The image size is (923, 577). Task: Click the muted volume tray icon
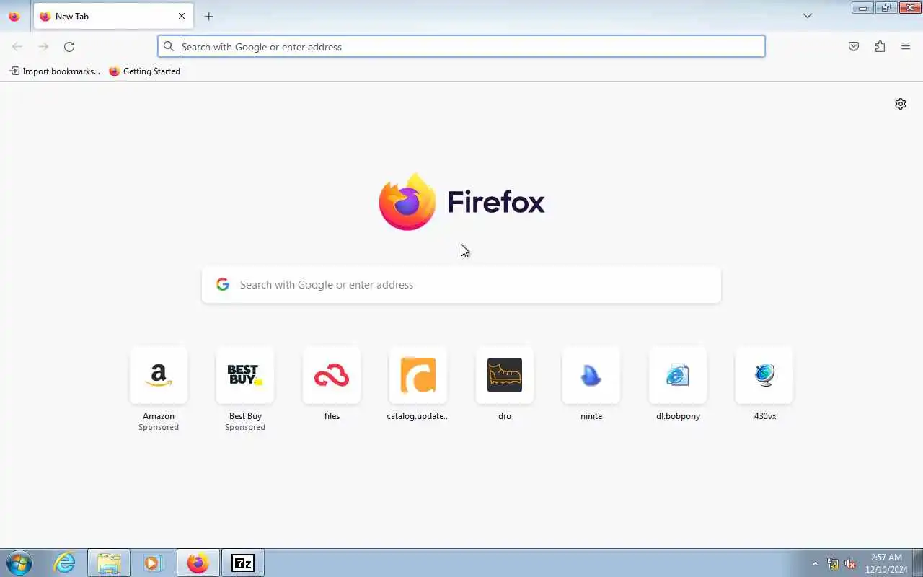[x=850, y=563]
